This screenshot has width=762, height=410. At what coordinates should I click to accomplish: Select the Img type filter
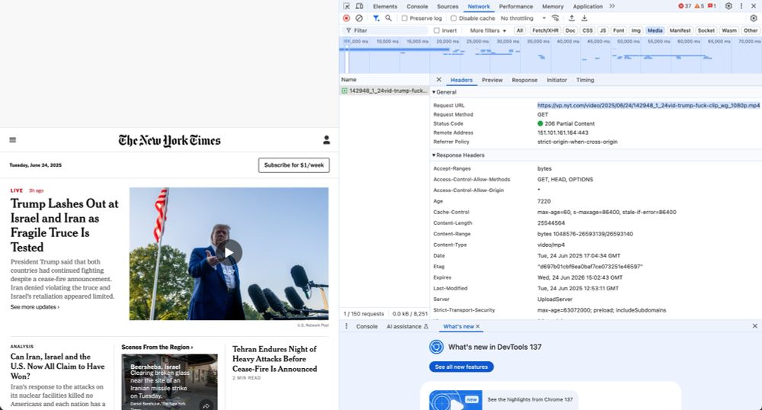[636, 30]
